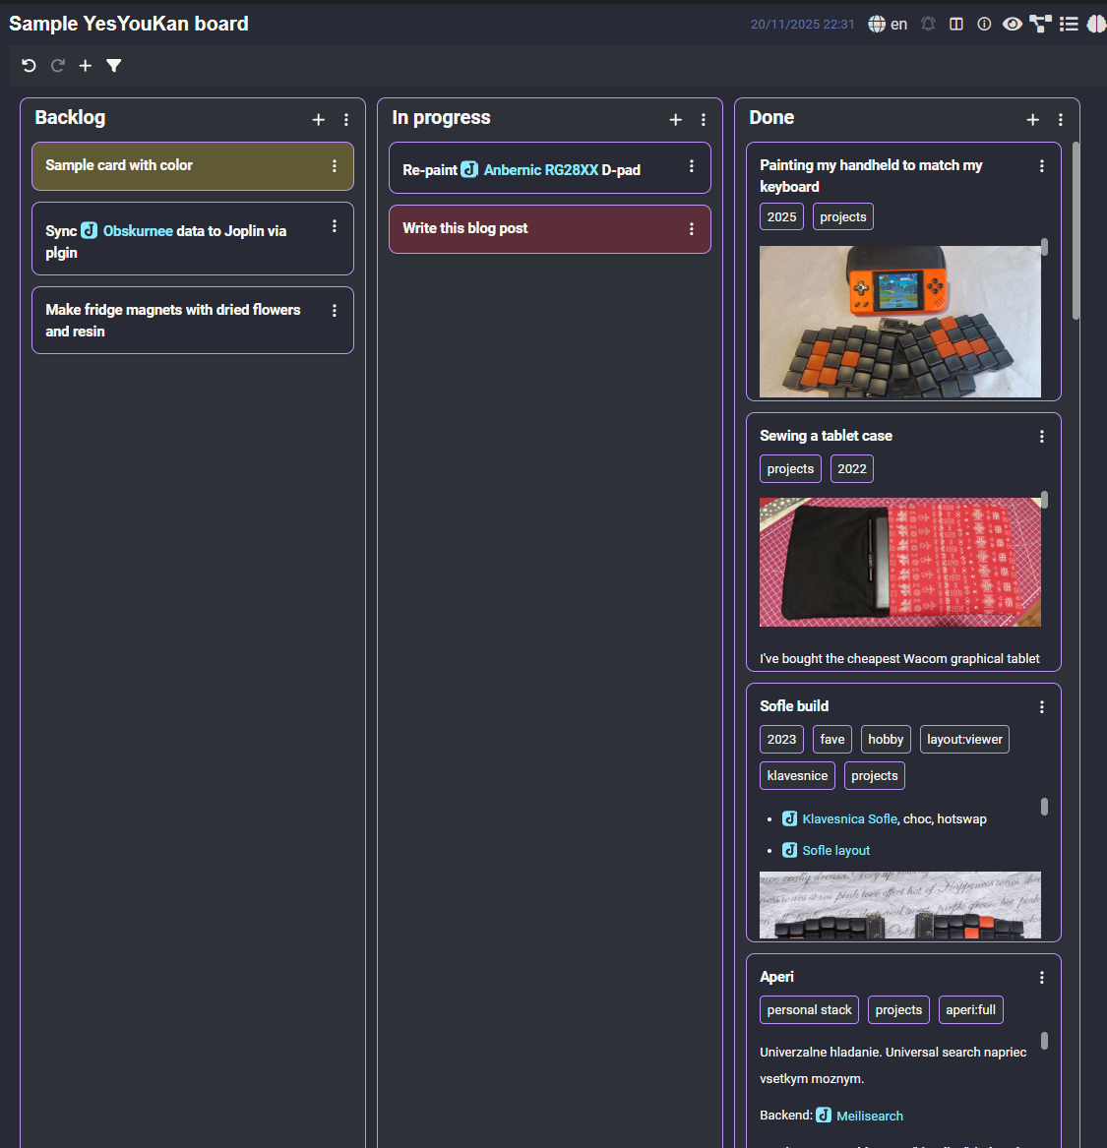1107x1148 pixels.
Task: Follow the Anbernic RG28XX note link
Action: click(x=540, y=170)
